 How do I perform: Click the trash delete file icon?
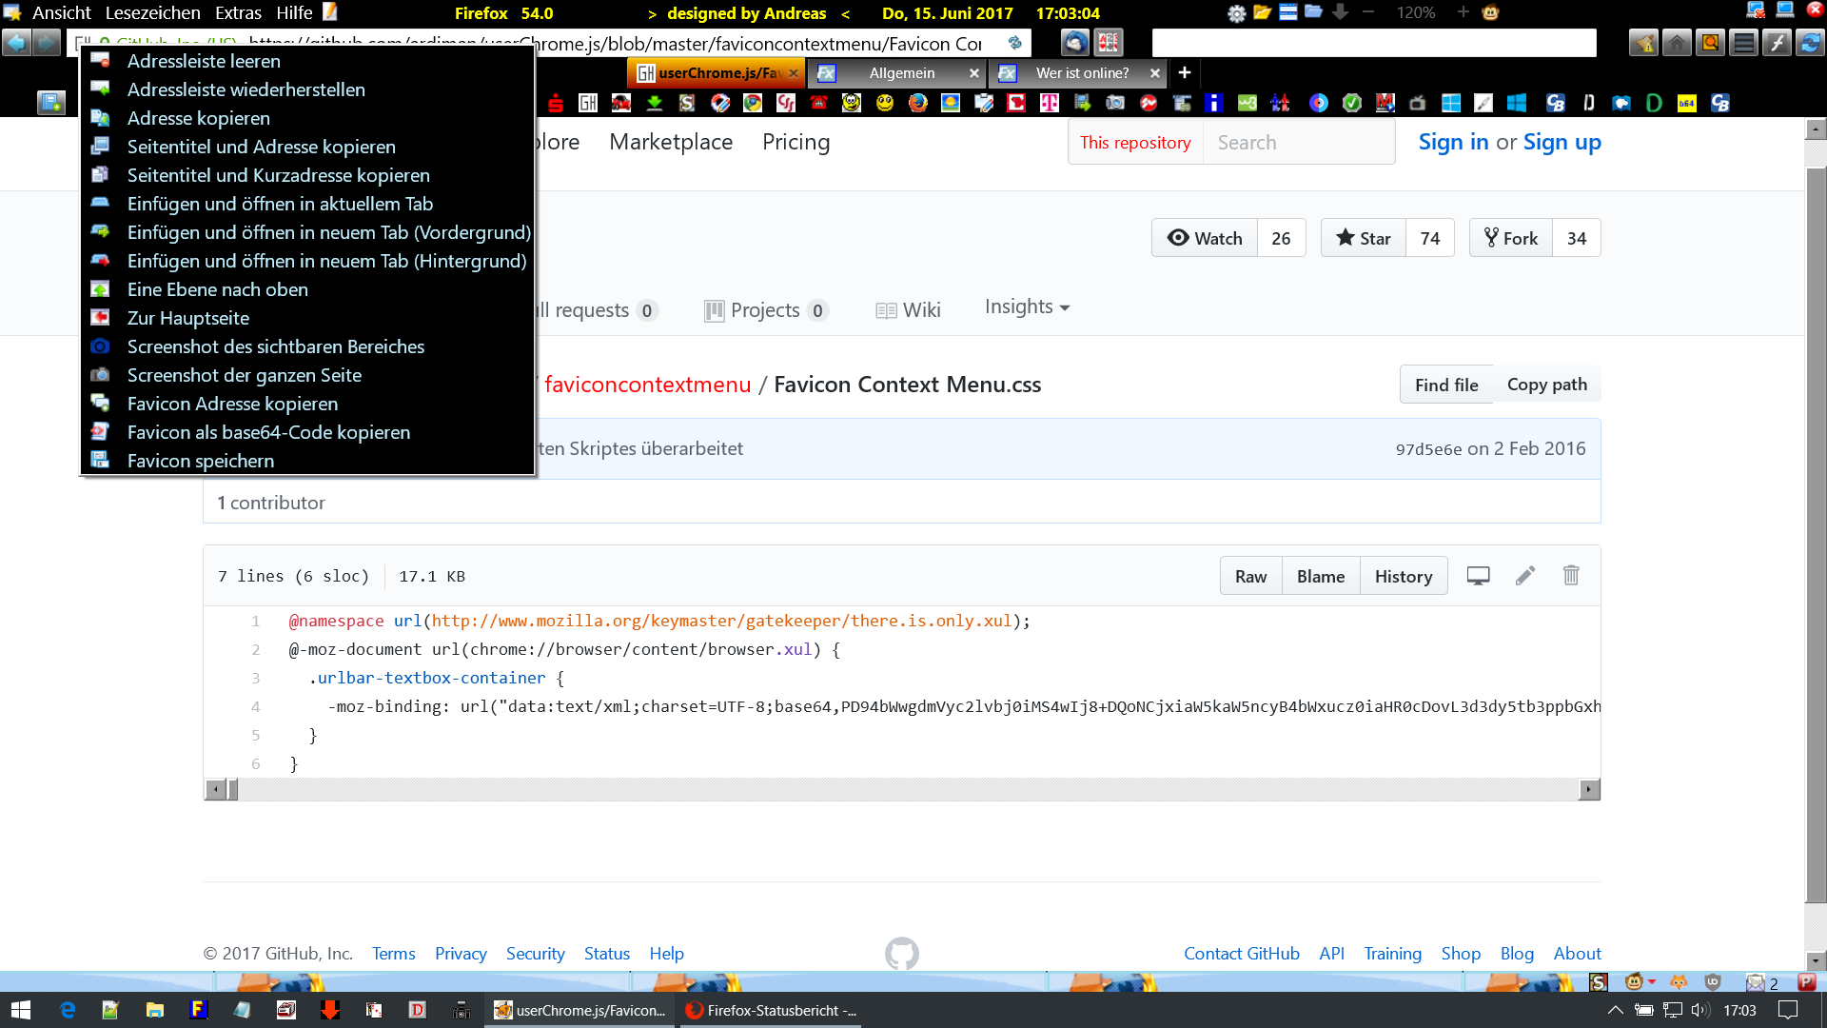[x=1571, y=576]
